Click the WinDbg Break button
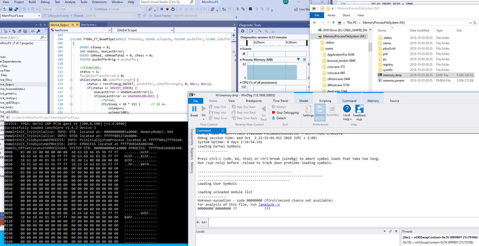This screenshot has width=479, height=246. click(x=194, y=112)
